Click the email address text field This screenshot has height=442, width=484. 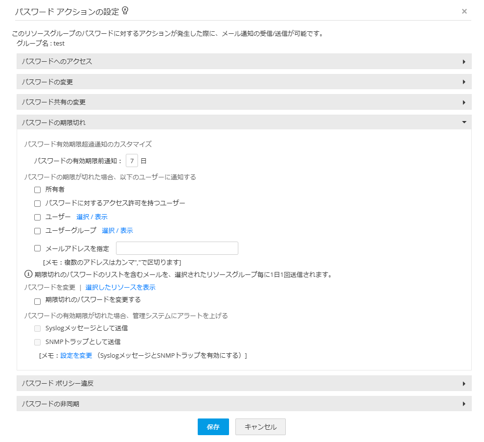pyautogui.click(x=177, y=248)
